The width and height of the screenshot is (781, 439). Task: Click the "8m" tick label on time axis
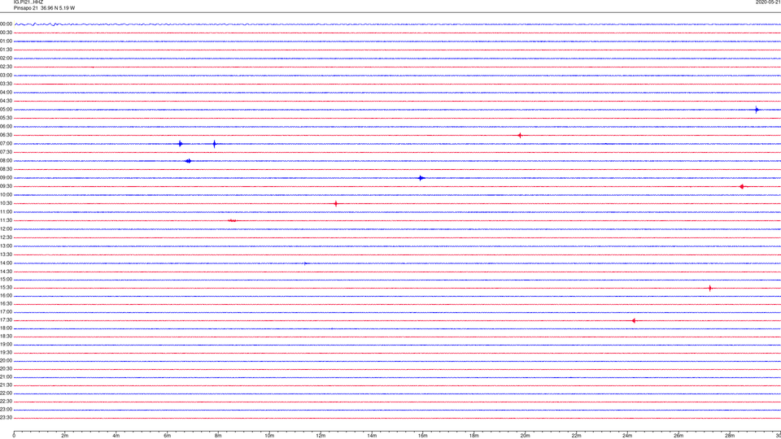click(x=218, y=436)
